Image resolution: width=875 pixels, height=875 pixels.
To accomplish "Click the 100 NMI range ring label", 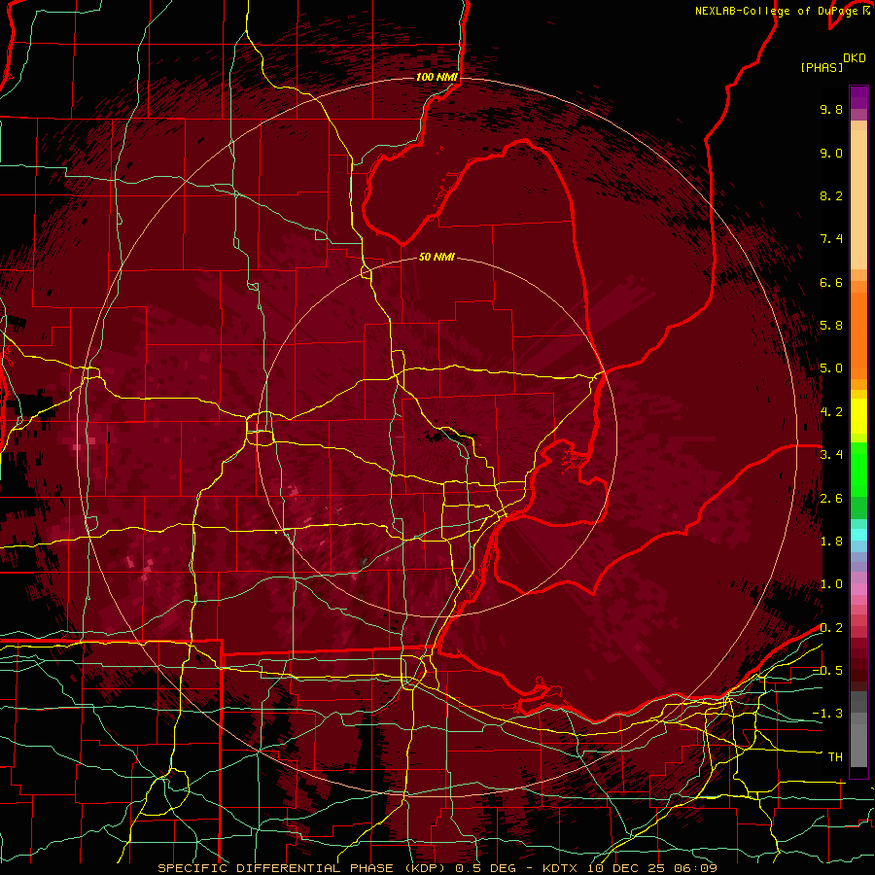I will [x=437, y=77].
